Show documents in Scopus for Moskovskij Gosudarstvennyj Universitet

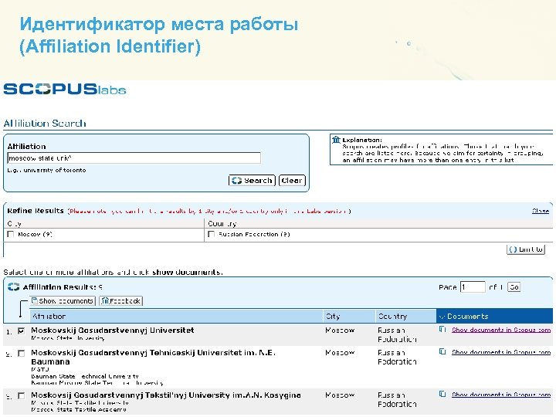[501, 330]
